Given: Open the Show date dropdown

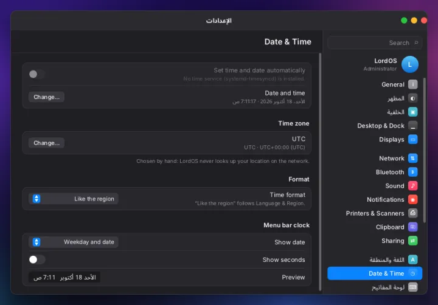Looking at the screenshot, I should [x=73, y=242].
